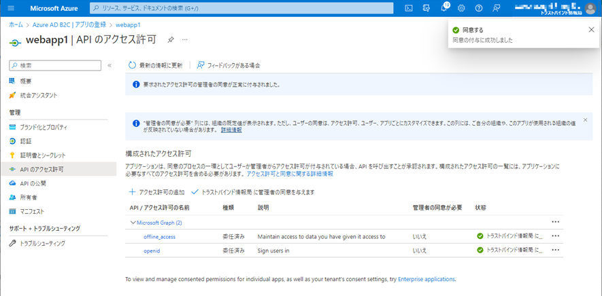602x296 pixels.
Task: Click 最新の情報に更新 refresh button
Action: click(x=156, y=65)
